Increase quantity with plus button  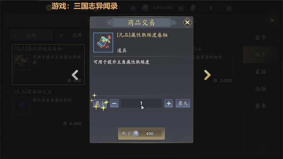169,103
